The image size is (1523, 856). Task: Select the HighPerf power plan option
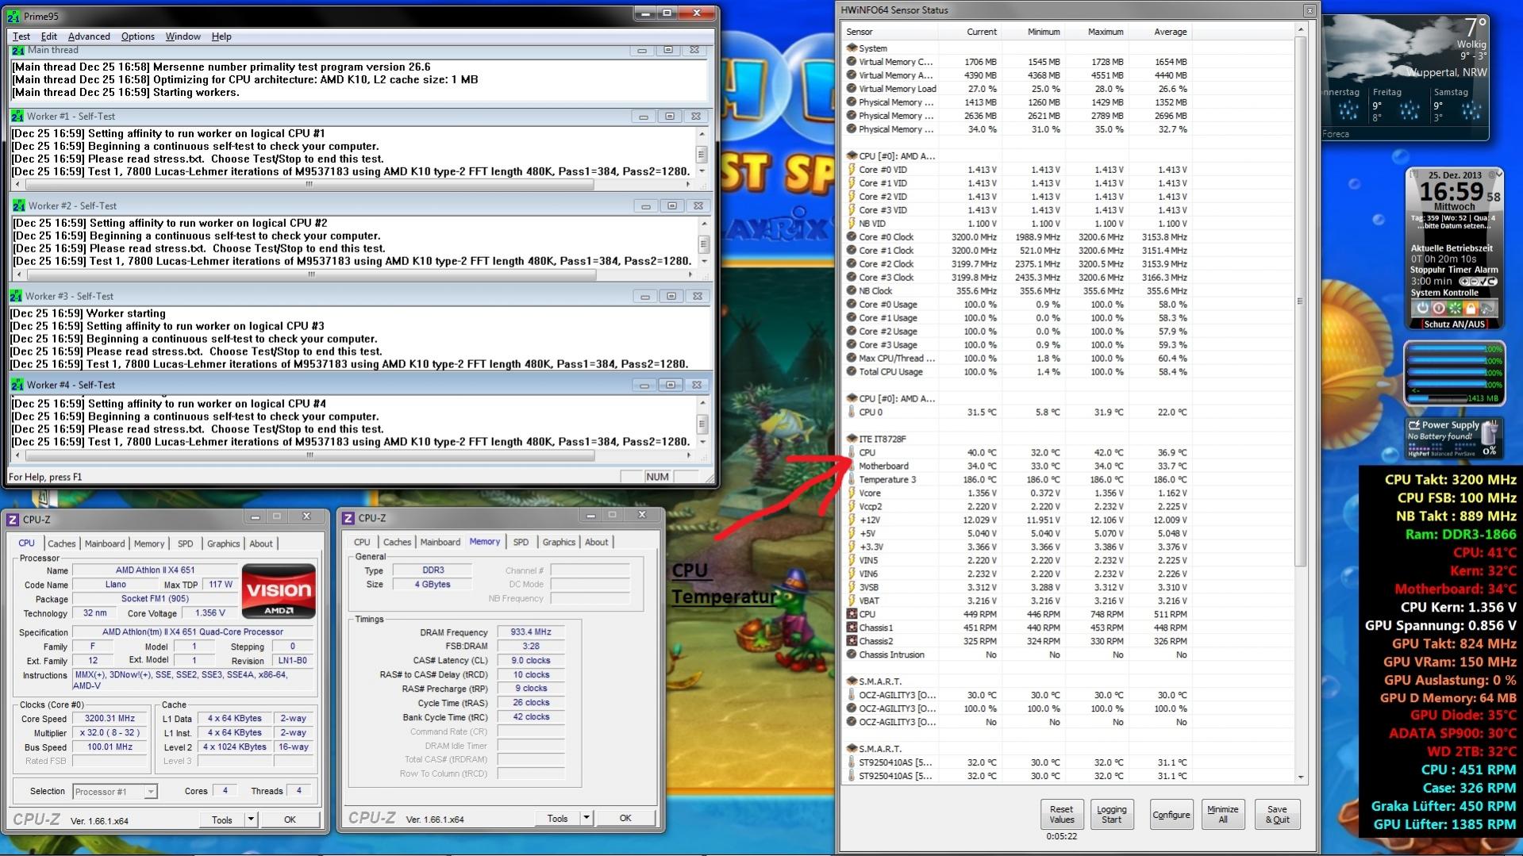(1418, 454)
